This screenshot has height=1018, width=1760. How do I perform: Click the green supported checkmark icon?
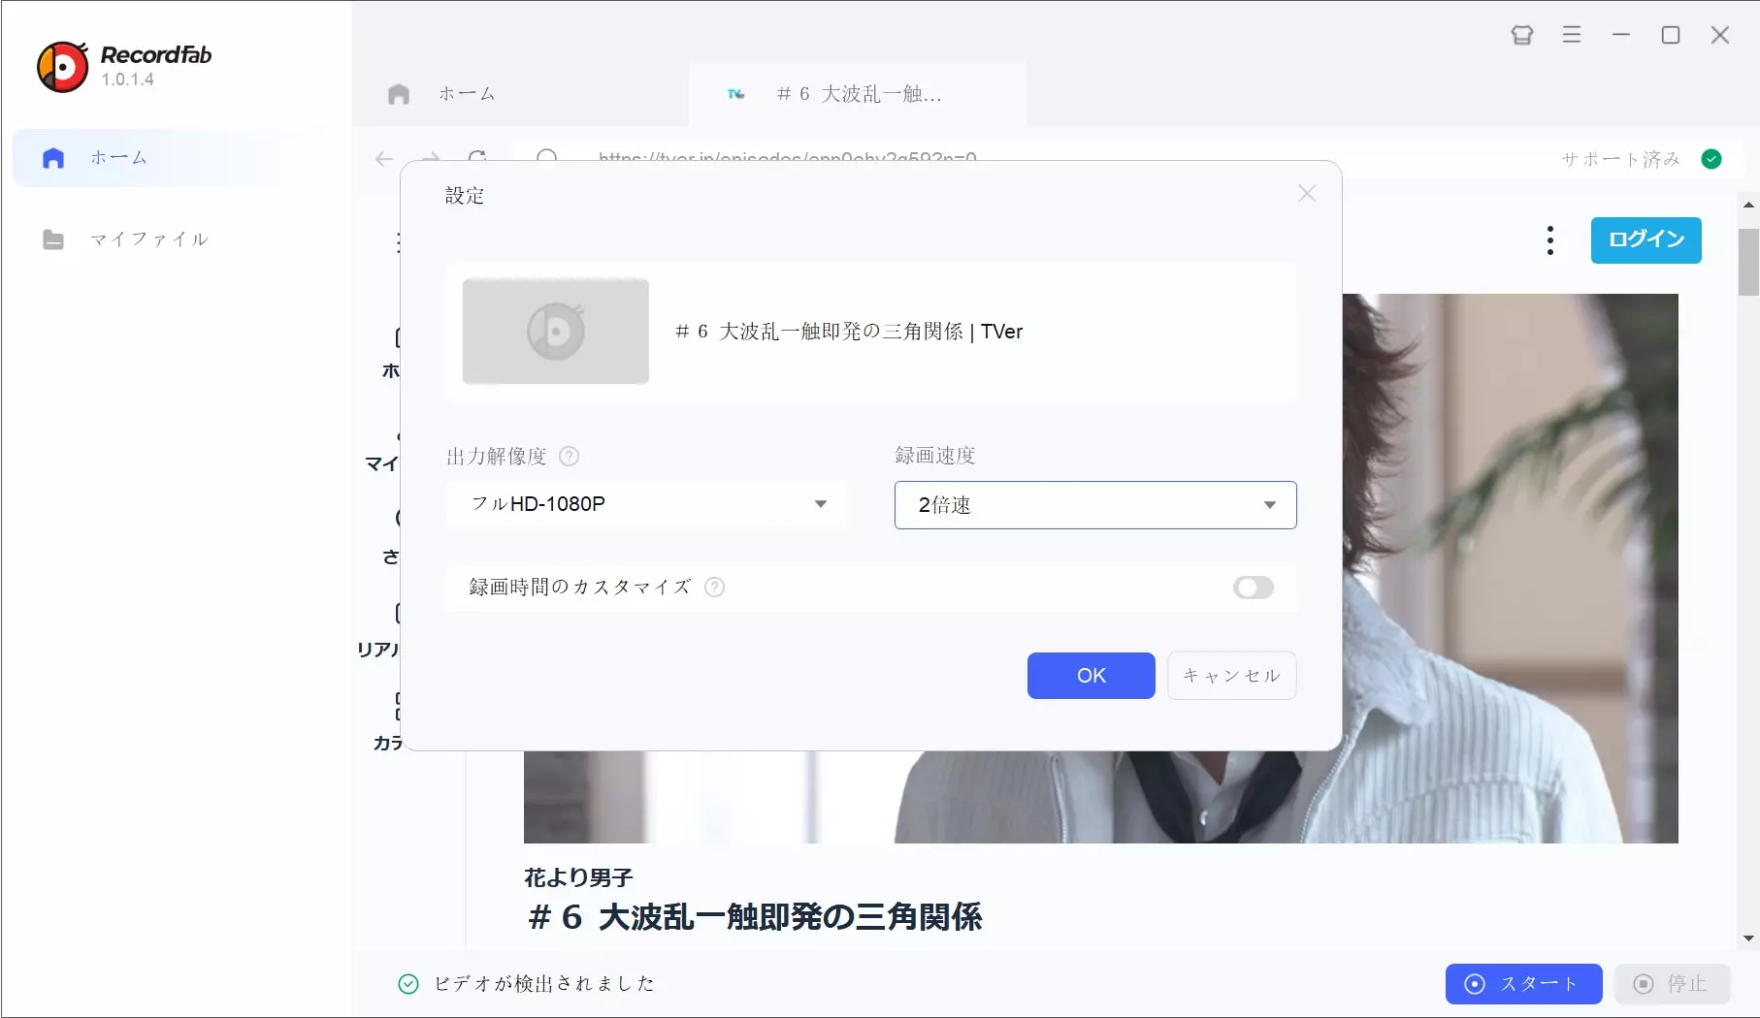(x=1711, y=159)
